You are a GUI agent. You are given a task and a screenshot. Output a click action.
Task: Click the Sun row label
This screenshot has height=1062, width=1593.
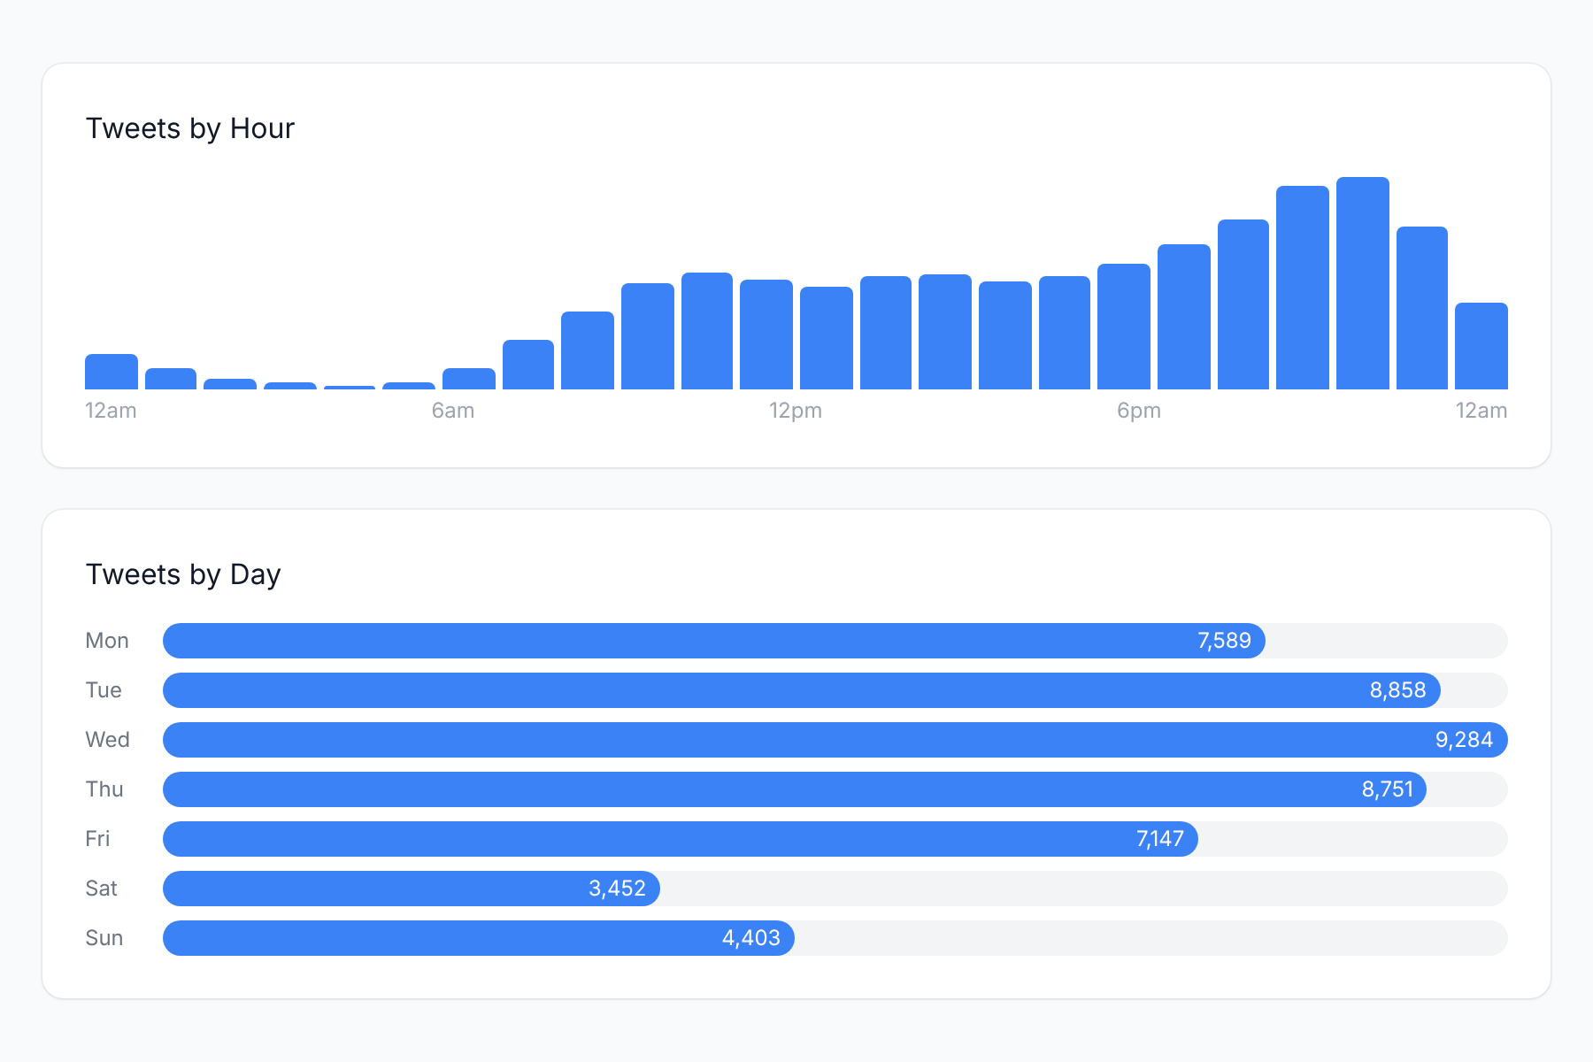[104, 938]
